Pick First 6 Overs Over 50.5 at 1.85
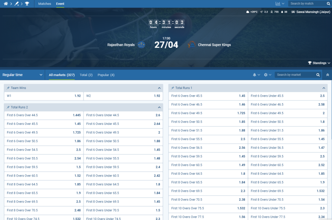 208,122
